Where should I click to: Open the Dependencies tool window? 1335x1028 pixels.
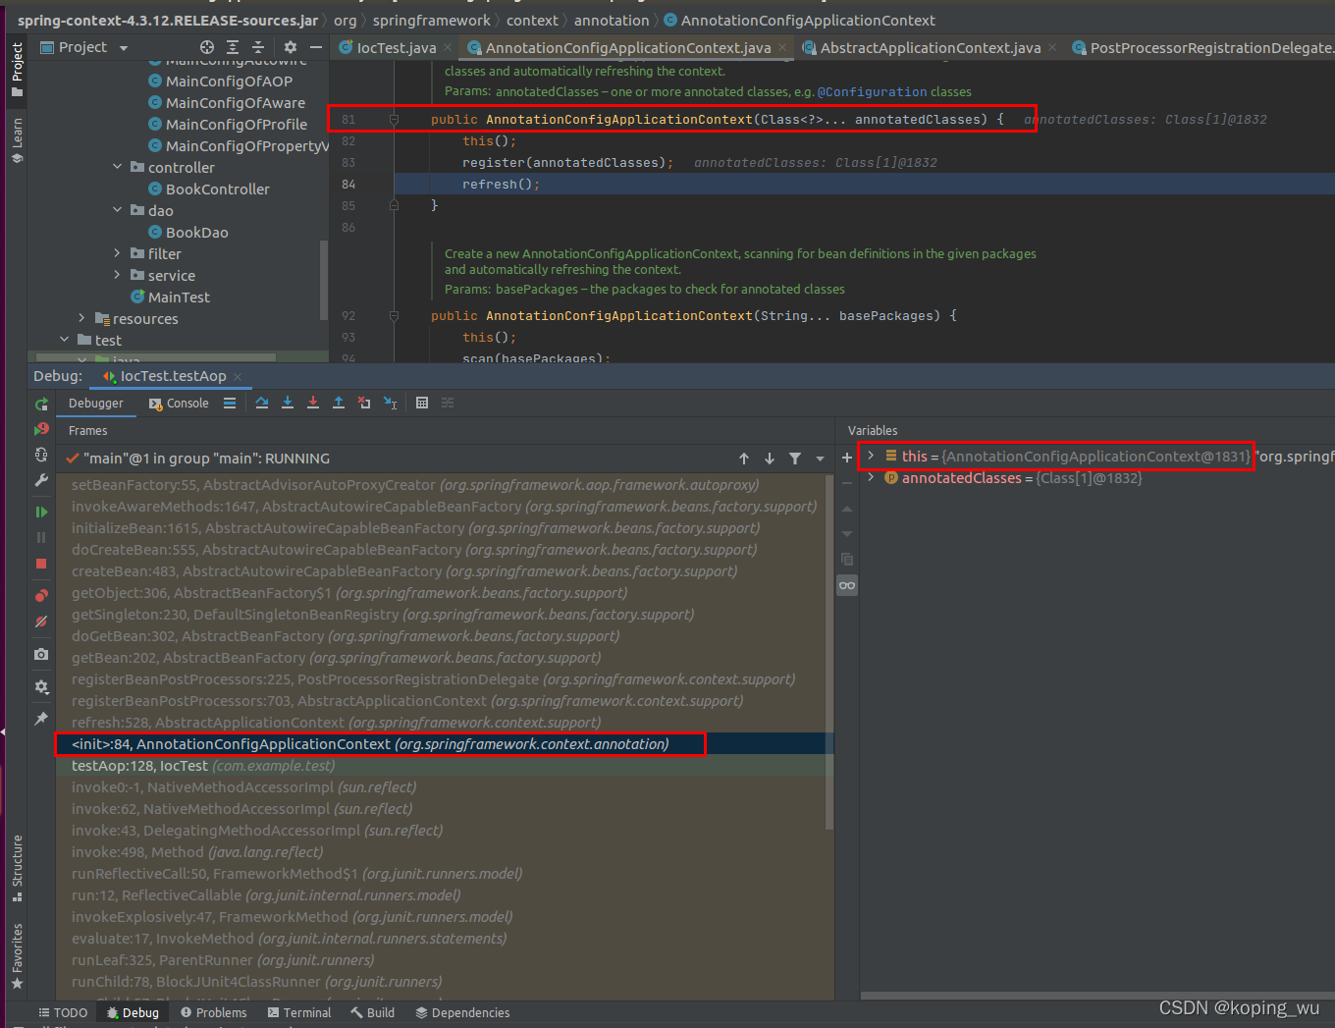point(462,1012)
